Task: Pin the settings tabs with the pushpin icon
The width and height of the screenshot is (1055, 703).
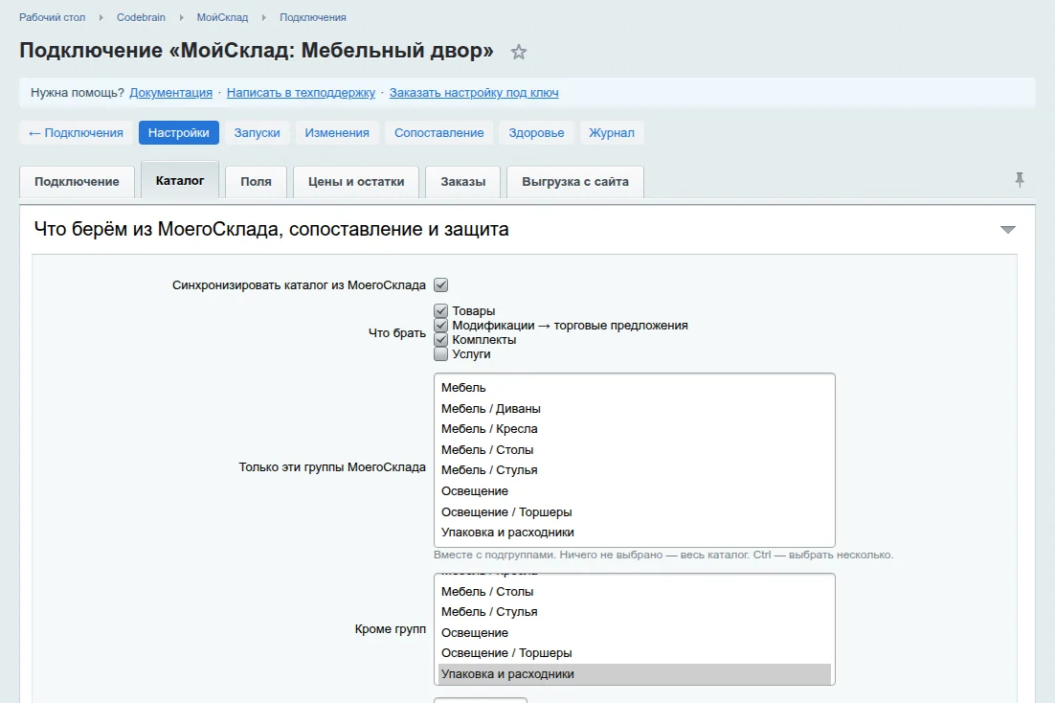Action: 1020,180
